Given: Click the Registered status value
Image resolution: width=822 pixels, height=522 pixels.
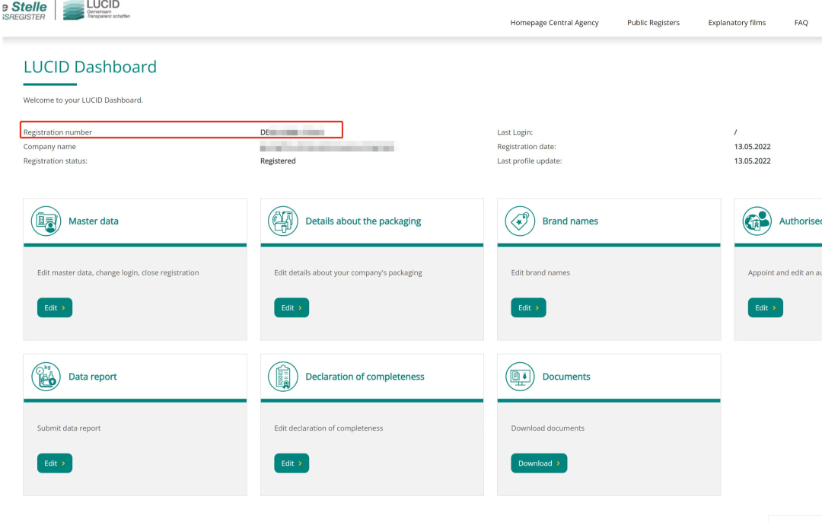Looking at the screenshot, I should 278,161.
